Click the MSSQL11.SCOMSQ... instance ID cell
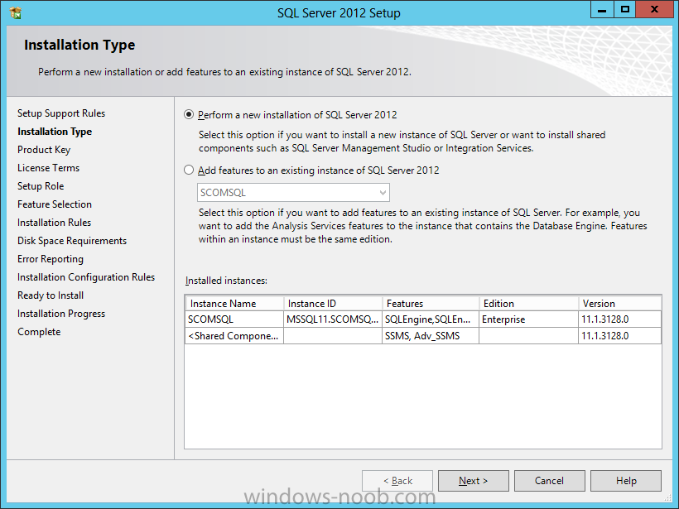This screenshot has height=509, width=679. click(333, 319)
